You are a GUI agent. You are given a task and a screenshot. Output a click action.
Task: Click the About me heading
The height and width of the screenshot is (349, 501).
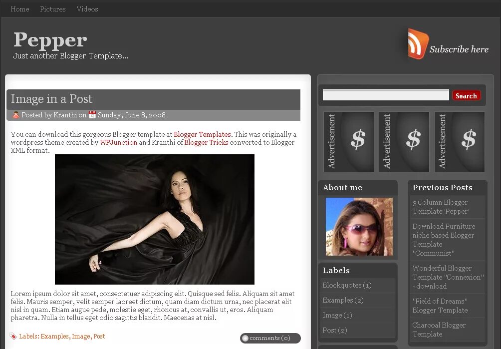click(342, 188)
